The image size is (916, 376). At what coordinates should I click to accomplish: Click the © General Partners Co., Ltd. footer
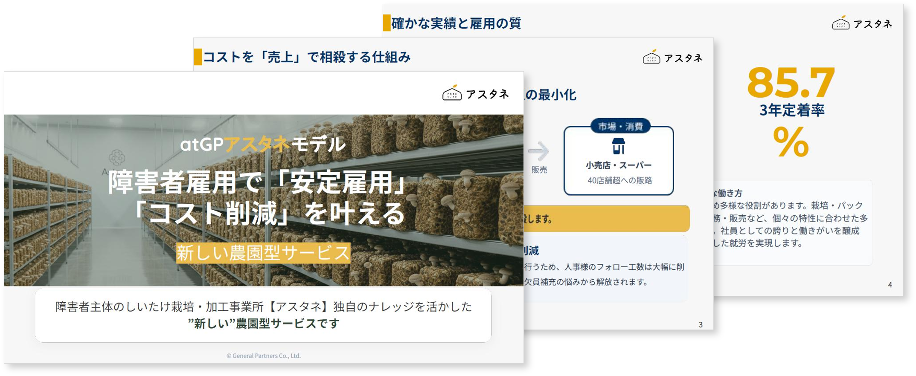pos(264,356)
